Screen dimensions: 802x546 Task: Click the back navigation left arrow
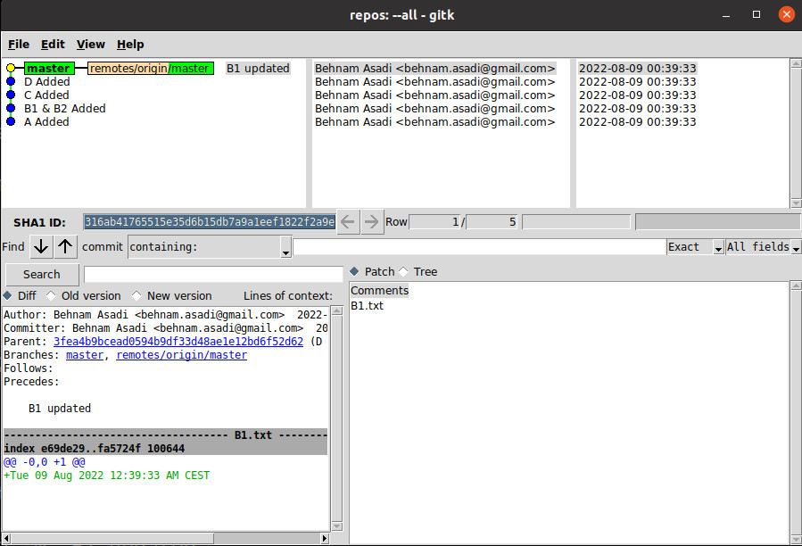[x=349, y=221]
